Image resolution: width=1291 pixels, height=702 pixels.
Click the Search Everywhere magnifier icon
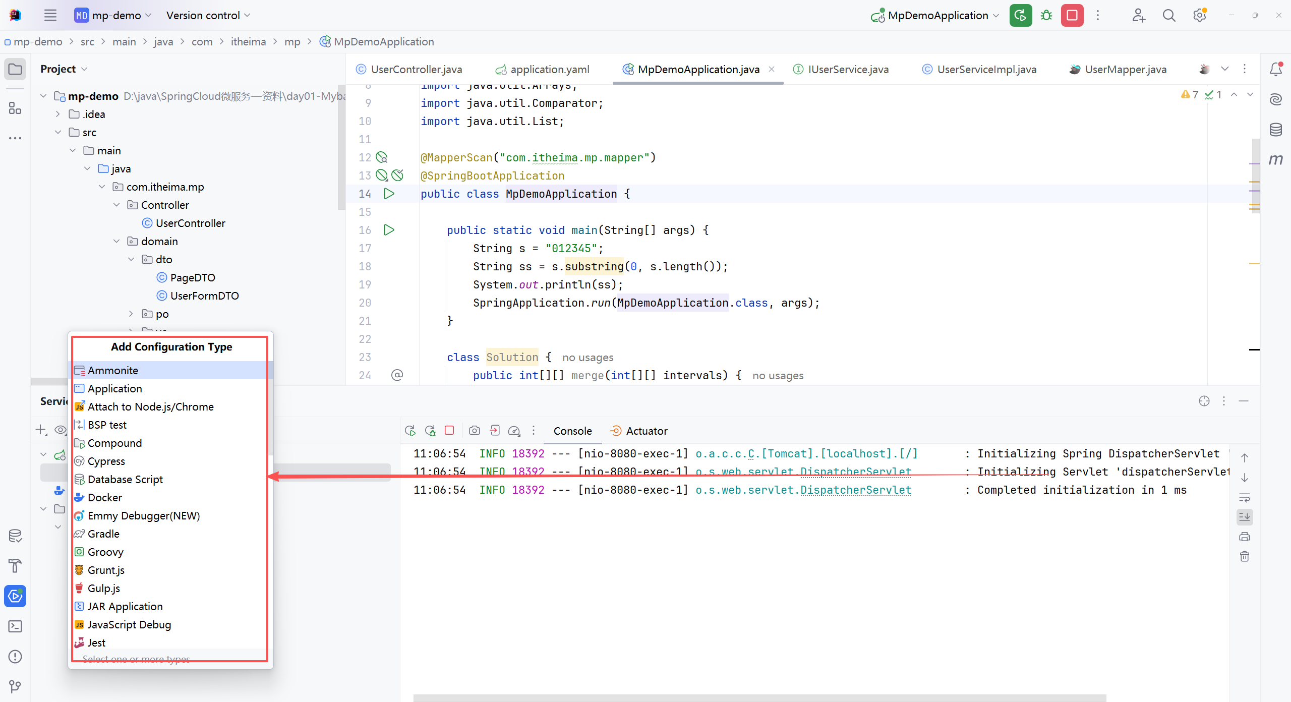click(x=1169, y=15)
